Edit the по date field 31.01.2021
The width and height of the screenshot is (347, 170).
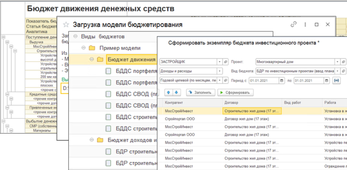click(309, 80)
